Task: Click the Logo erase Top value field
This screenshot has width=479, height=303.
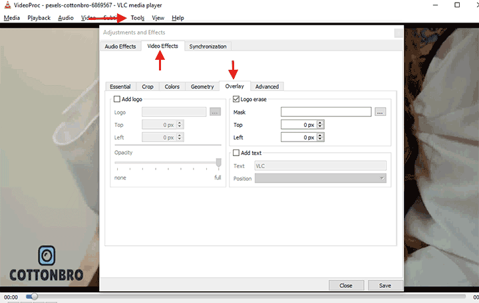Action: (299, 124)
